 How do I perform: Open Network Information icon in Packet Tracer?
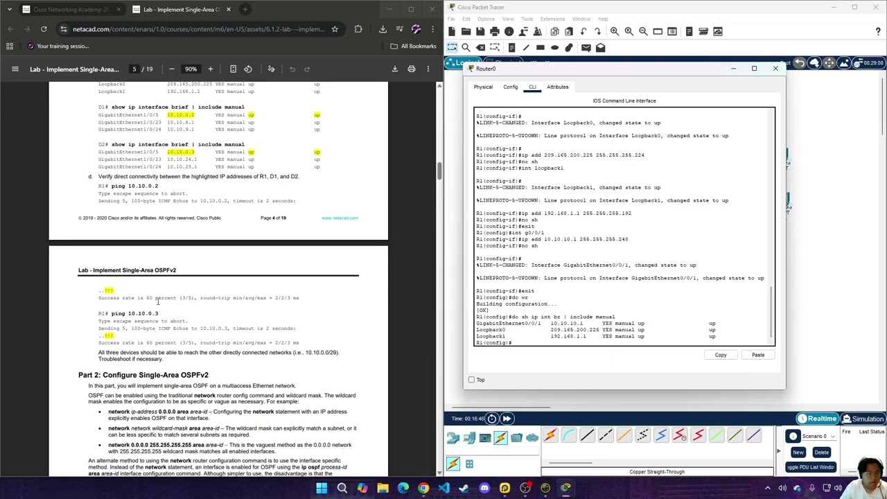pos(509,31)
